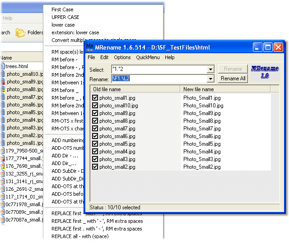The width and height of the screenshot is (289, 249).
Task: Open the Rename pattern dropdown arrow
Action: pyautogui.click(x=210, y=79)
